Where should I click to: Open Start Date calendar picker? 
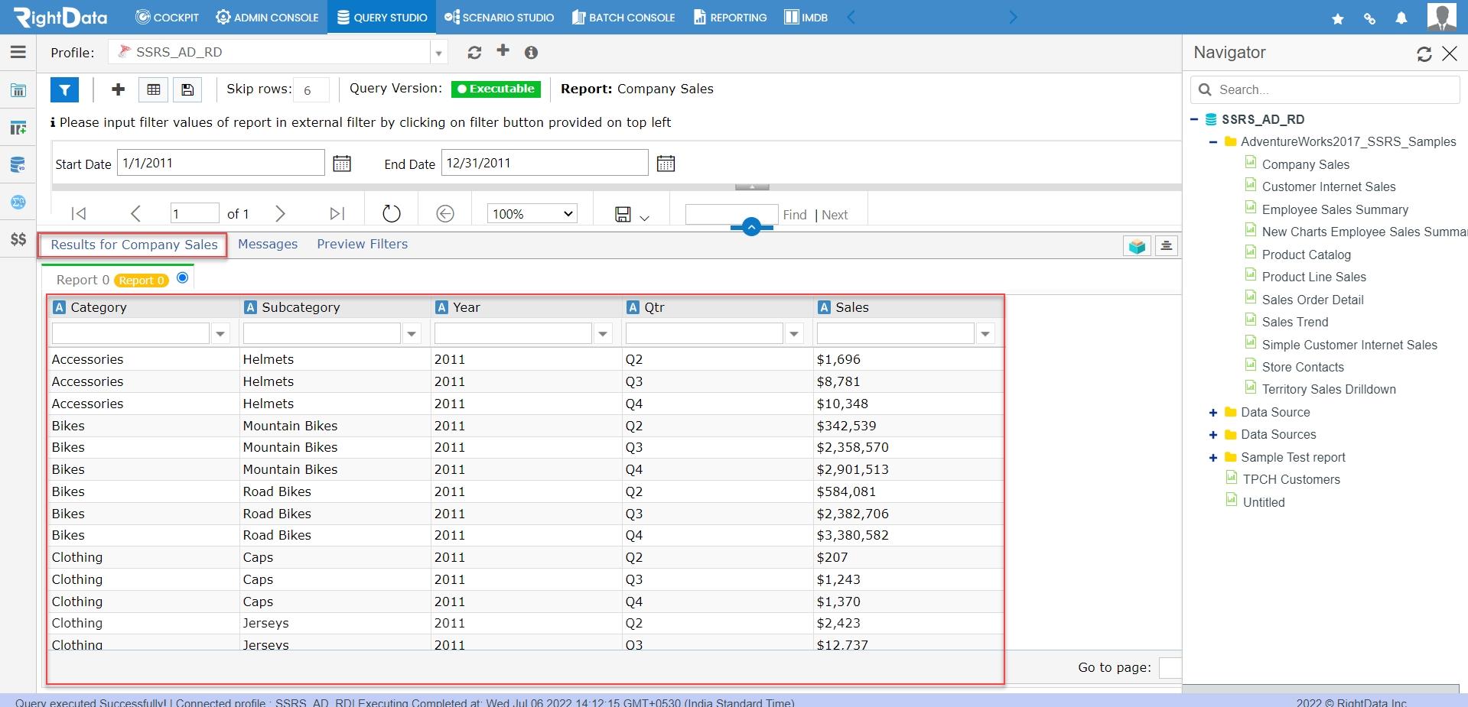(x=342, y=164)
